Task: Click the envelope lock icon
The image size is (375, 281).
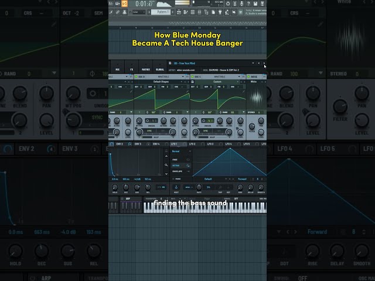Action: [x=166, y=151]
